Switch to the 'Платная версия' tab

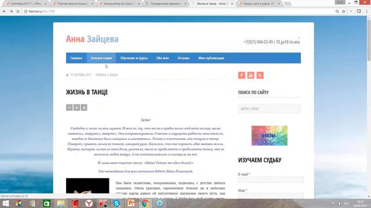coord(72,4)
